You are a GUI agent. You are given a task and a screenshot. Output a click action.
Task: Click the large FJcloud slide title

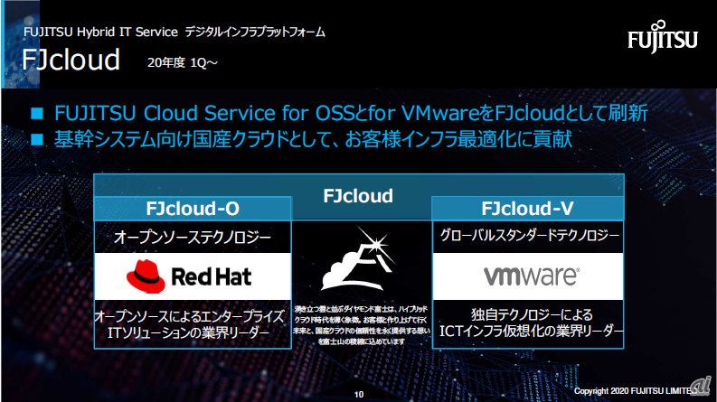coord(71,60)
